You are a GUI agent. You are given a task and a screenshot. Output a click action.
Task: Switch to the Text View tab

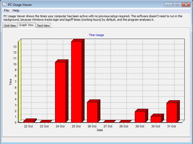pyautogui.click(x=43, y=26)
